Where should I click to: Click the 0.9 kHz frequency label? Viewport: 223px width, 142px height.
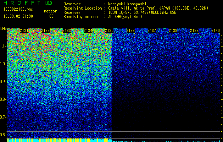pyautogui.click(x=3, y=82)
